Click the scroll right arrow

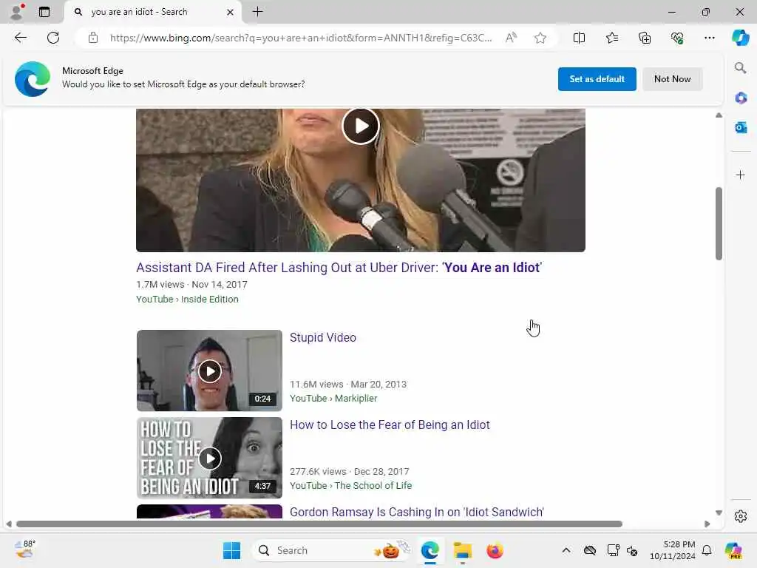[x=707, y=524]
